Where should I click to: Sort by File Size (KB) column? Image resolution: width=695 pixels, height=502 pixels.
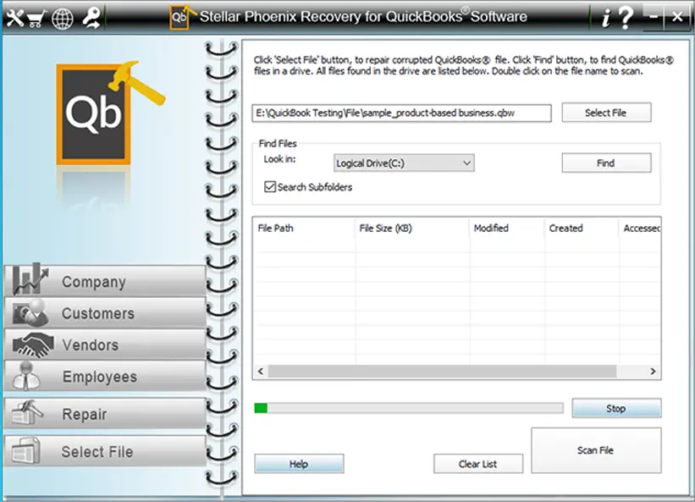click(x=411, y=229)
